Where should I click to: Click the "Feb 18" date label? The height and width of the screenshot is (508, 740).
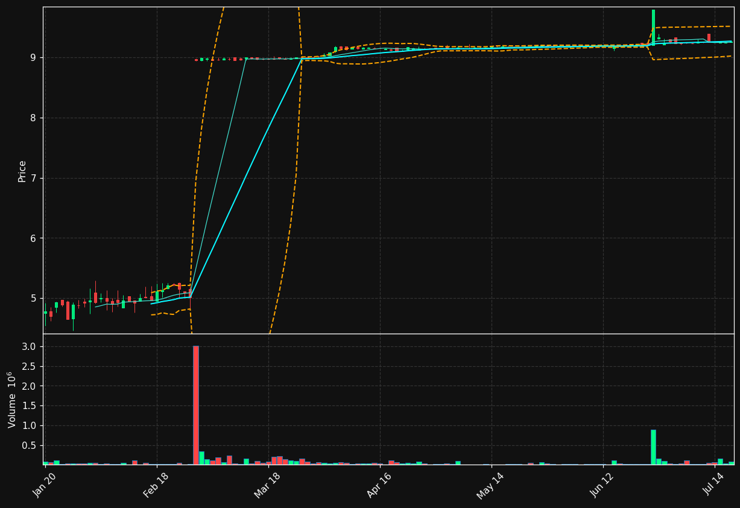tap(156, 485)
